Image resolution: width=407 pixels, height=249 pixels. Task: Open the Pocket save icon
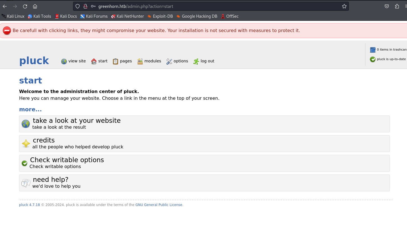click(x=387, y=6)
